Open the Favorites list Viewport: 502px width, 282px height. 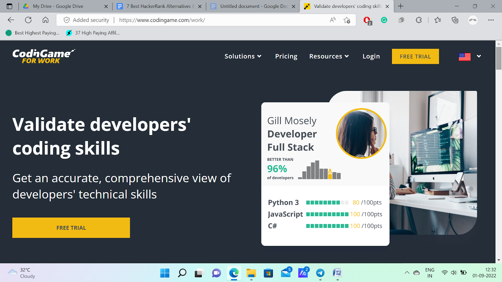click(x=438, y=20)
